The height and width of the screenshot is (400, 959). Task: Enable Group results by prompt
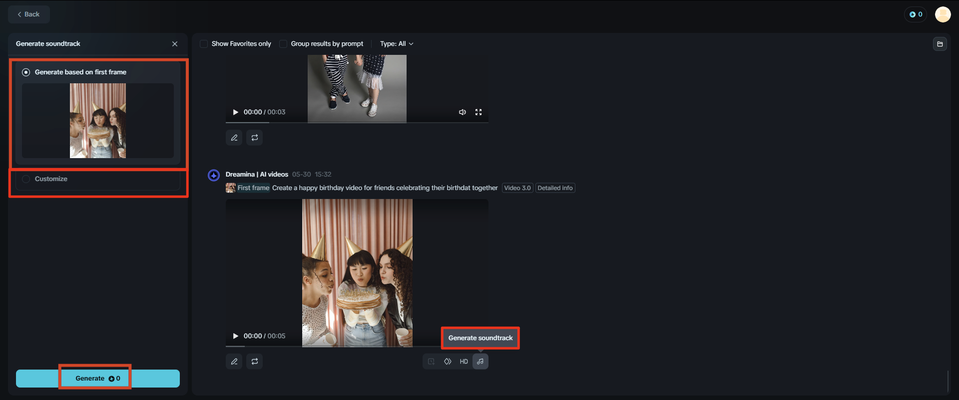(283, 44)
